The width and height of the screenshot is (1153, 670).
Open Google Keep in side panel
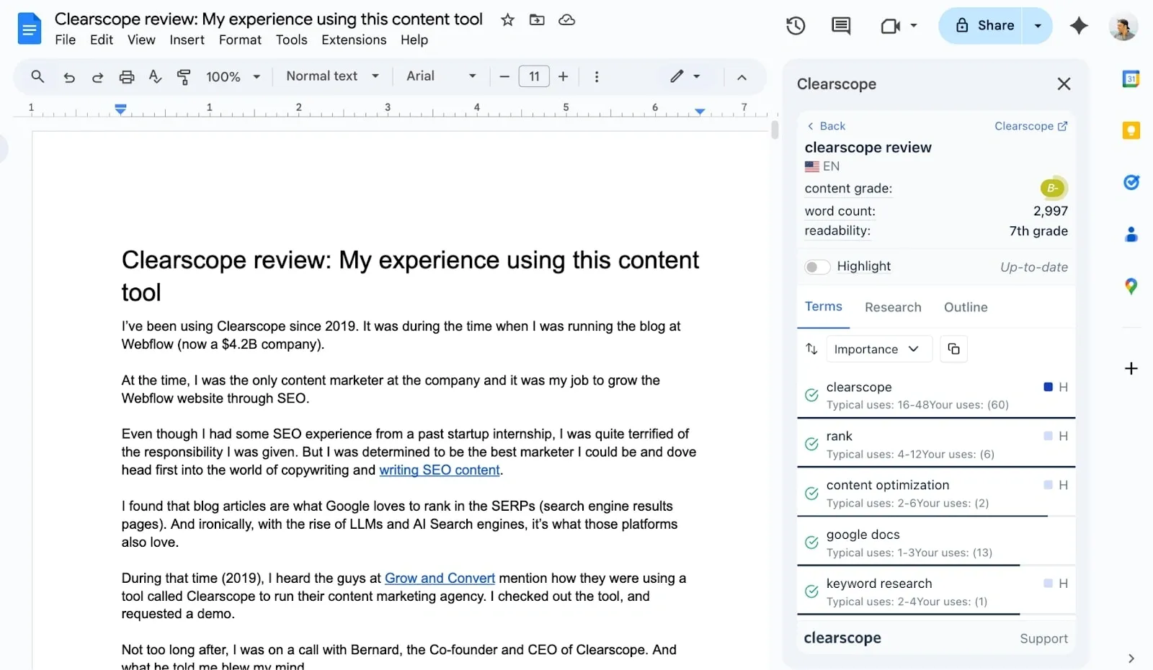click(1131, 130)
